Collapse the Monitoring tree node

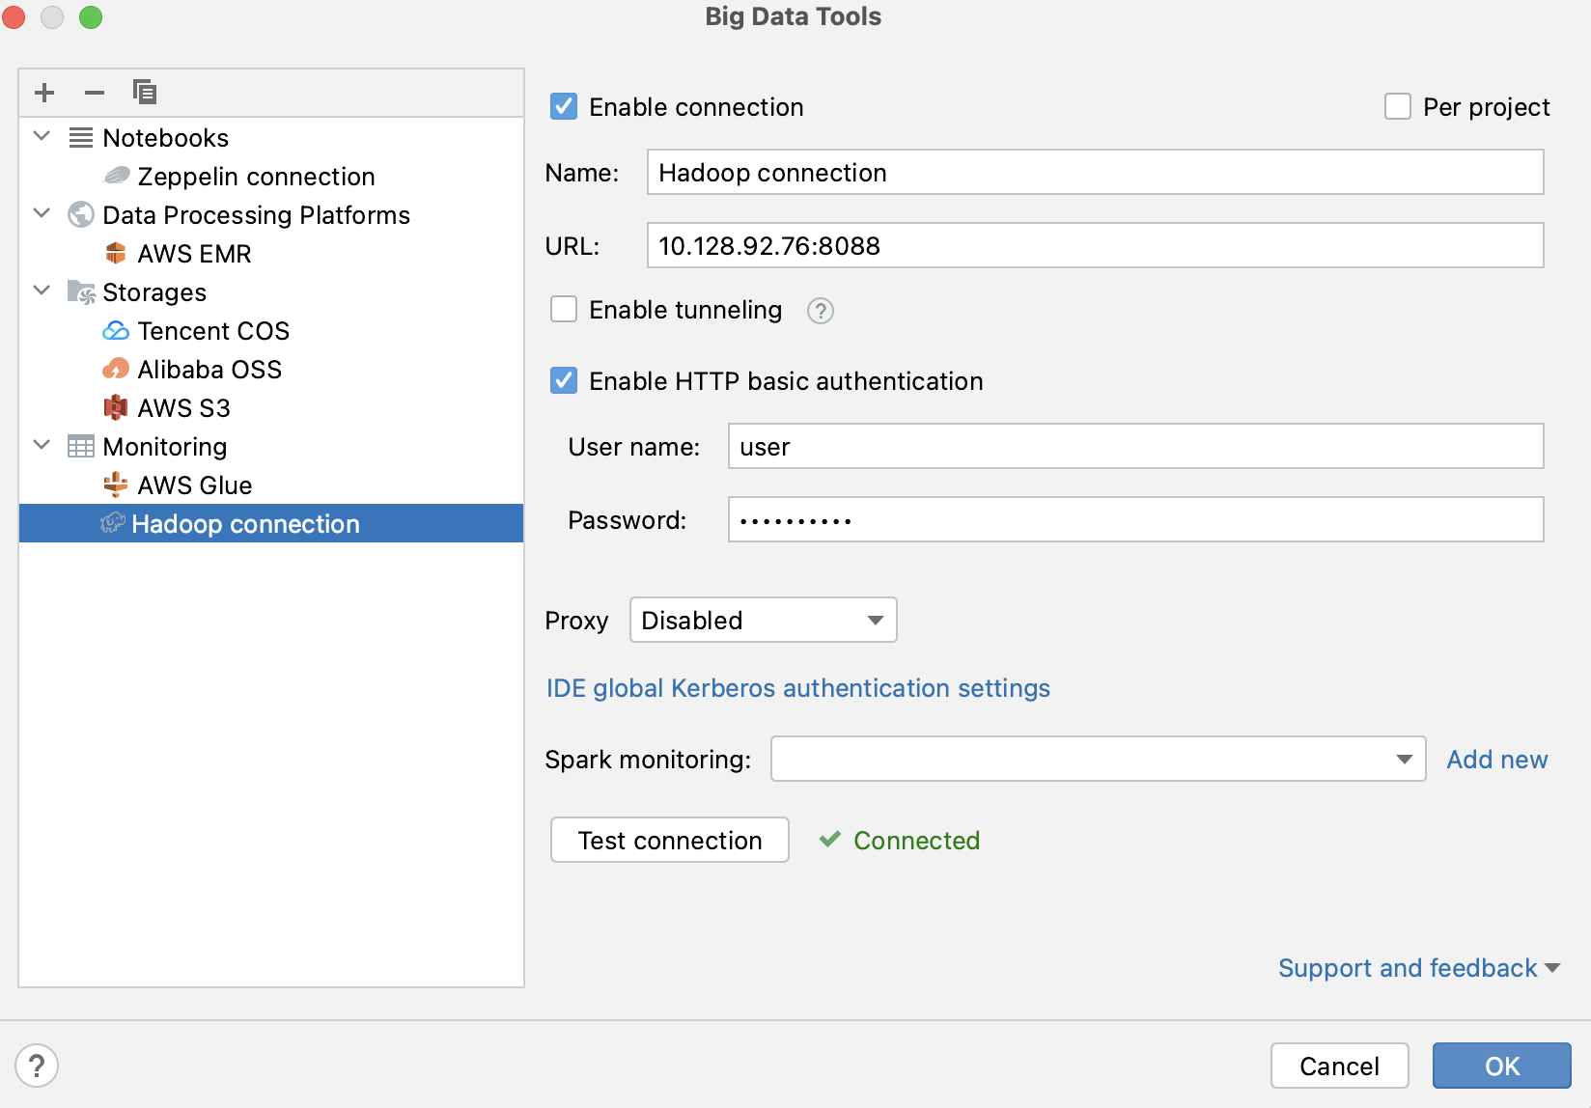(x=42, y=445)
